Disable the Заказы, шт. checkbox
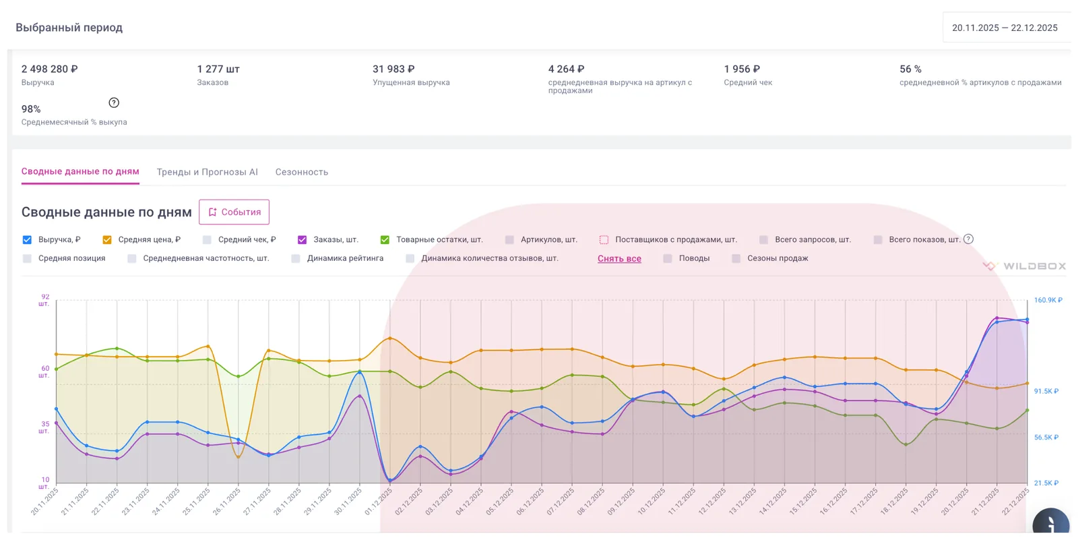 [302, 239]
